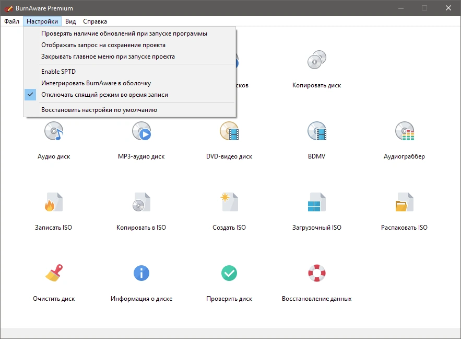Enable SPTD option in settings menu
The width and height of the screenshot is (461, 339).
[129, 72]
